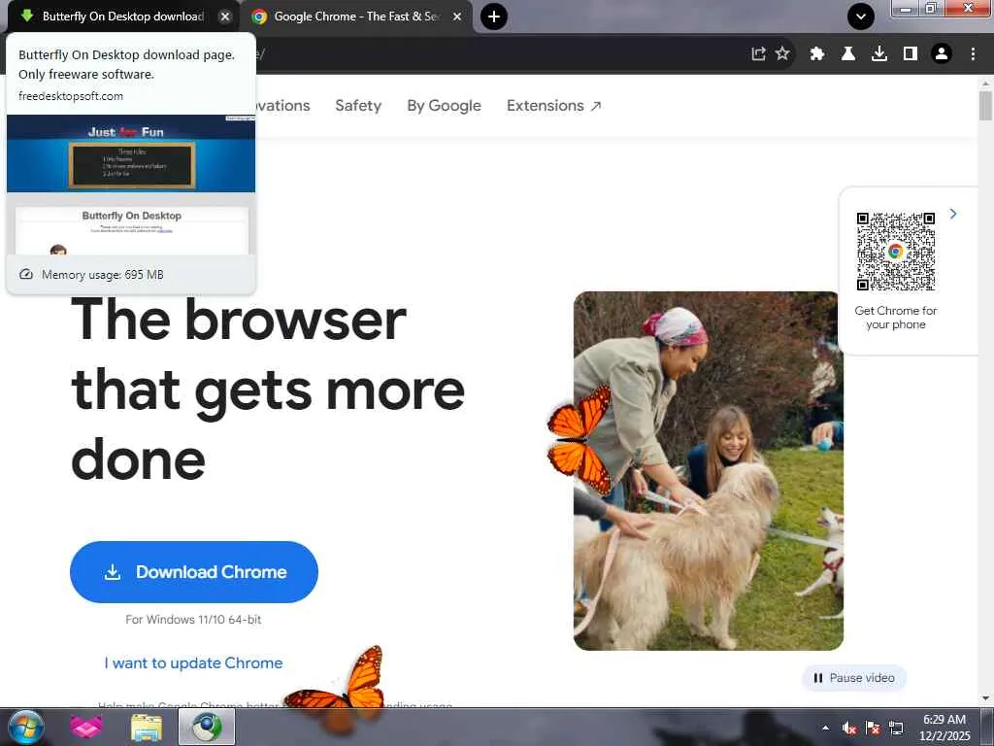
Task: Click the Show desktop strip
Action: (988, 728)
